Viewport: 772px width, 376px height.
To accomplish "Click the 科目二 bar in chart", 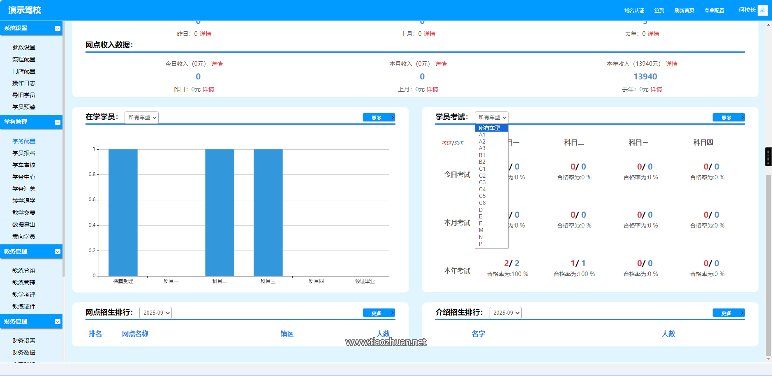I will pos(220,213).
